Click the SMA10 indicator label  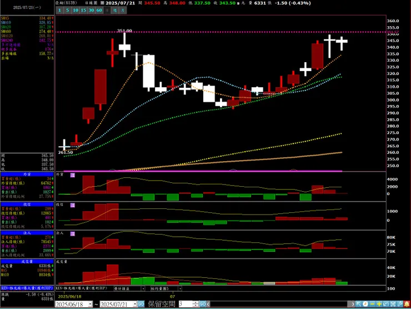point(6,23)
